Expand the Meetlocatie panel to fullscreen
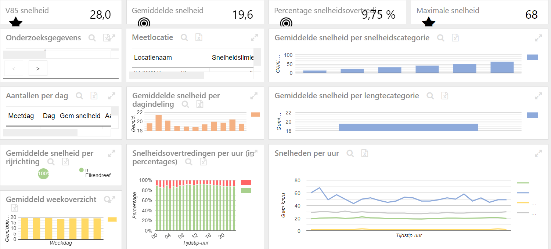The image size is (551, 249). (x=254, y=37)
